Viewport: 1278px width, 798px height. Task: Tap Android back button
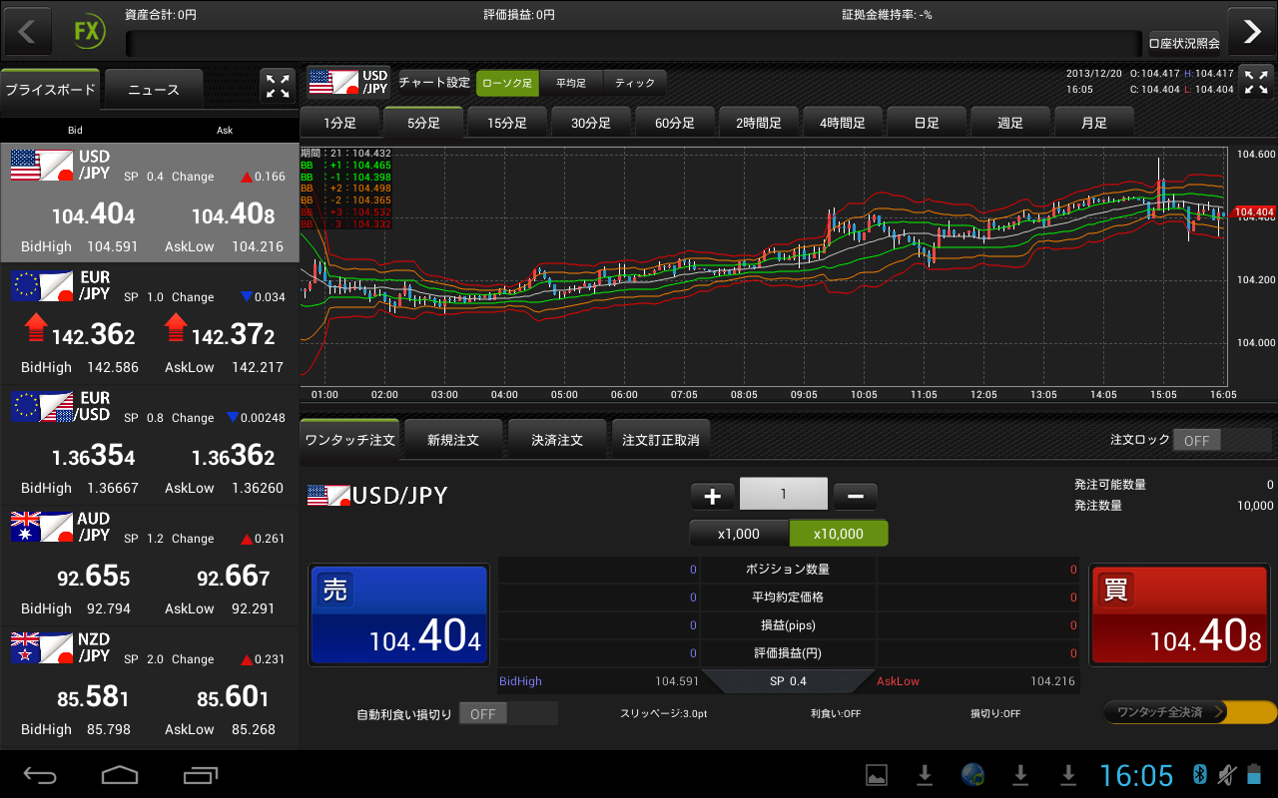(41, 775)
